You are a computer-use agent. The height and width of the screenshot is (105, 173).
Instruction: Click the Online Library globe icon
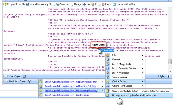(x=108, y=77)
